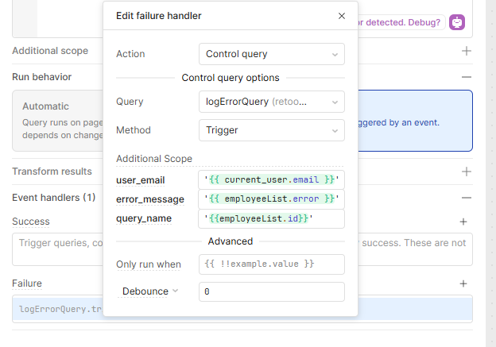Collapse the Event handlers section

pyautogui.click(x=467, y=198)
